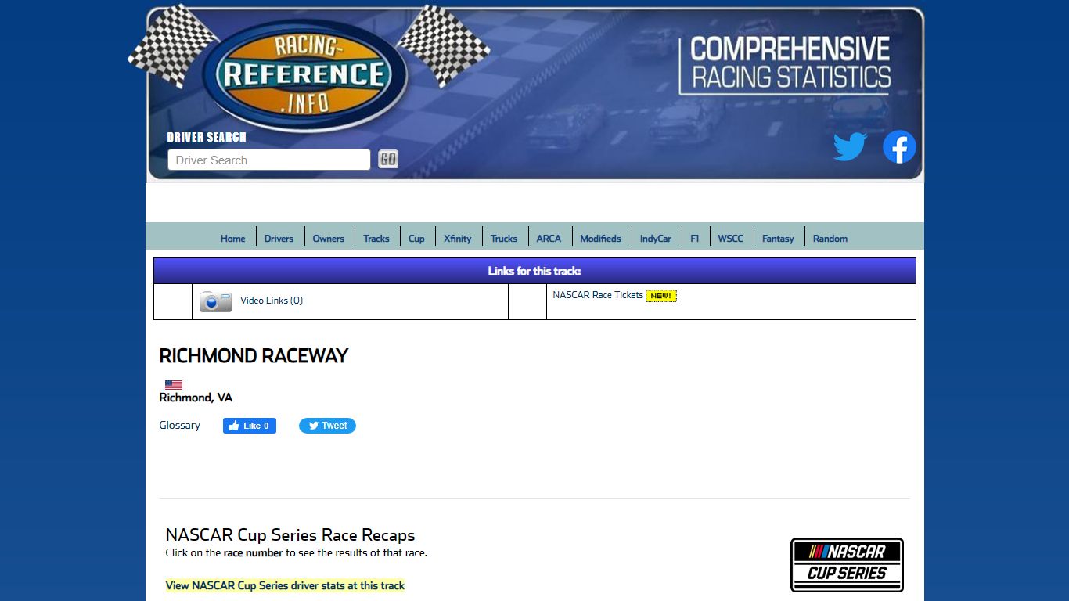Click the United States flag icon
Screen dimensions: 1069x601
pos(174,385)
